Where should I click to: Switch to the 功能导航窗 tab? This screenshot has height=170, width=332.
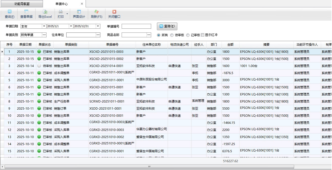click(x=21, y=4)
